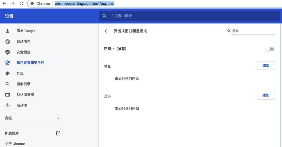Open the 您与 Google section

(x=26, y=31)
